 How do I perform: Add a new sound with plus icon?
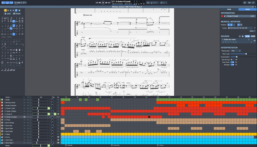coord(239,36)
